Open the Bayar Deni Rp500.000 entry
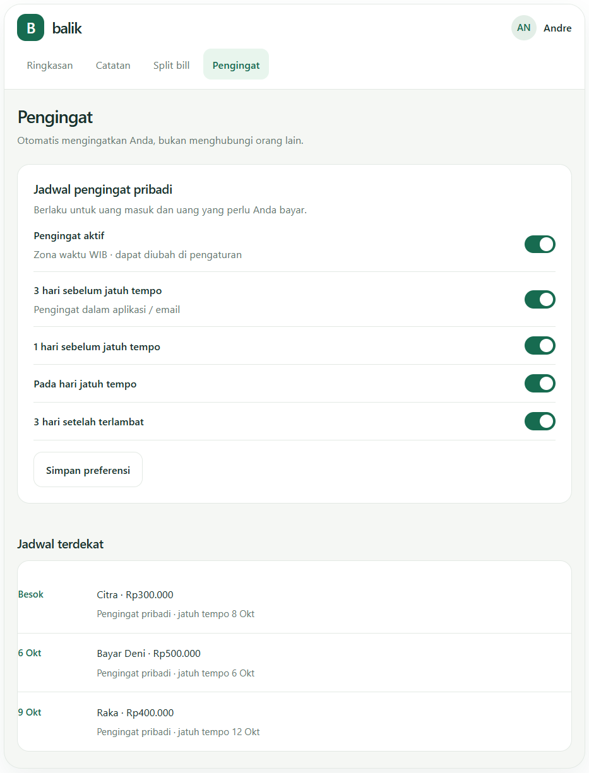 tap(294, 663)
